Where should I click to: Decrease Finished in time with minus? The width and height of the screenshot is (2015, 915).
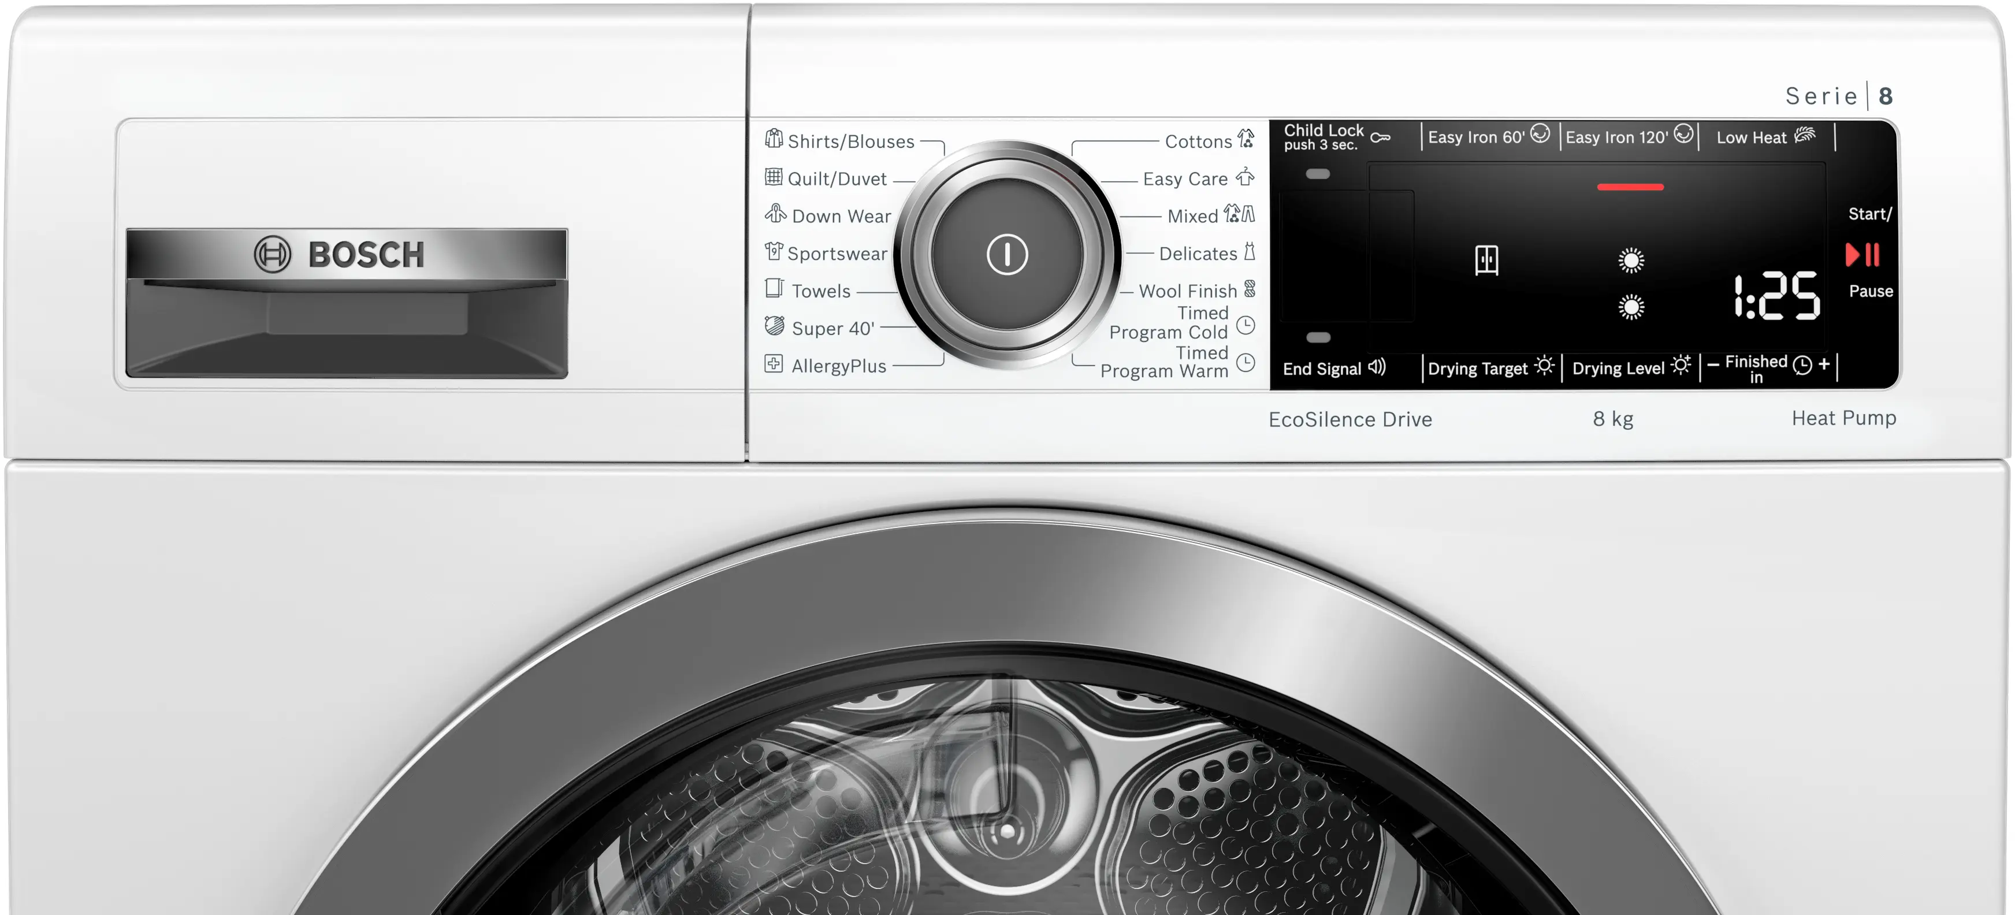(x=1713, y=364)
